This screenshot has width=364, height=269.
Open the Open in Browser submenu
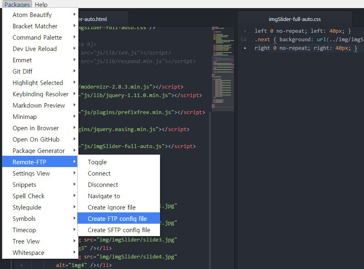(40, 128)
